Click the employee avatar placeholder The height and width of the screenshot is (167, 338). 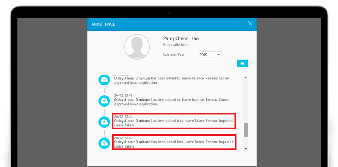pos(137,47)
